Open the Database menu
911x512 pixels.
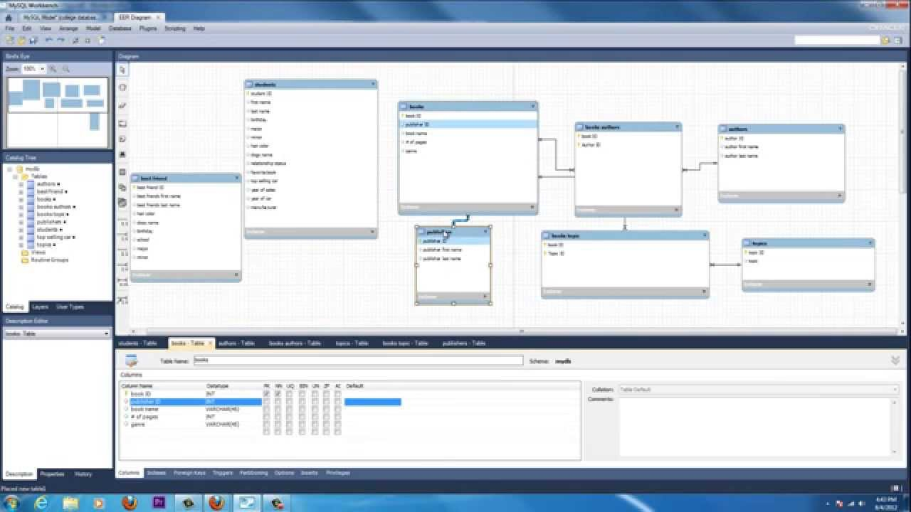coord(120,28)
